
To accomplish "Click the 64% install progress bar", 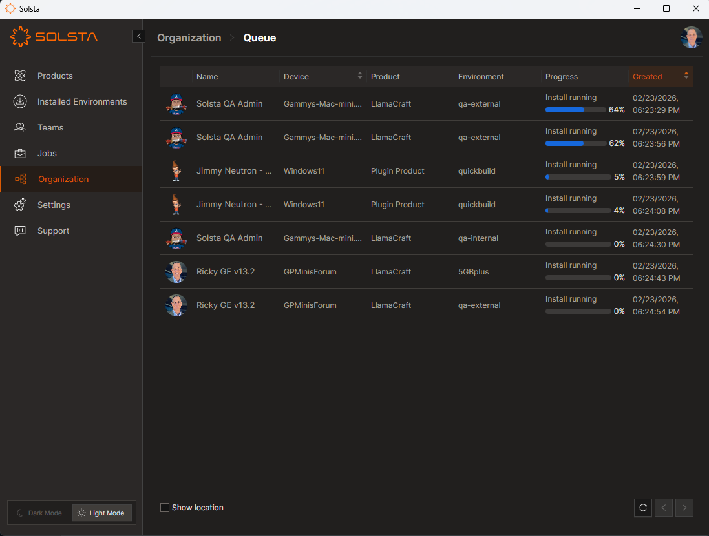I will (x=576, y=110).
